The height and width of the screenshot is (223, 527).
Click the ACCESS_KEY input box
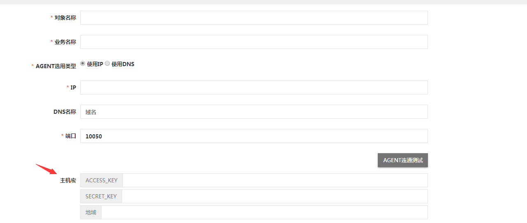(x=275, y=180)
